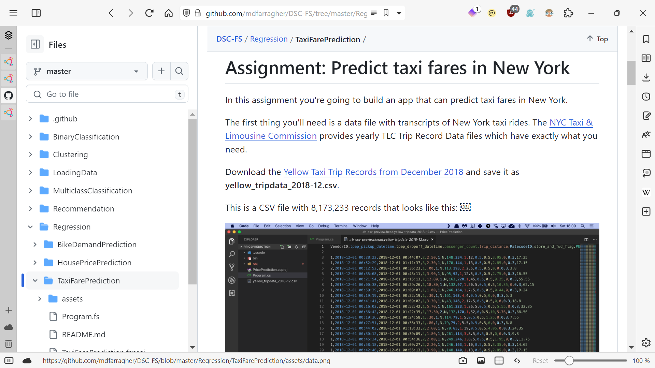Viewport: 655px width, 368px height.
Task: Select README.md in file tree
Action: [x=84, y=335]
